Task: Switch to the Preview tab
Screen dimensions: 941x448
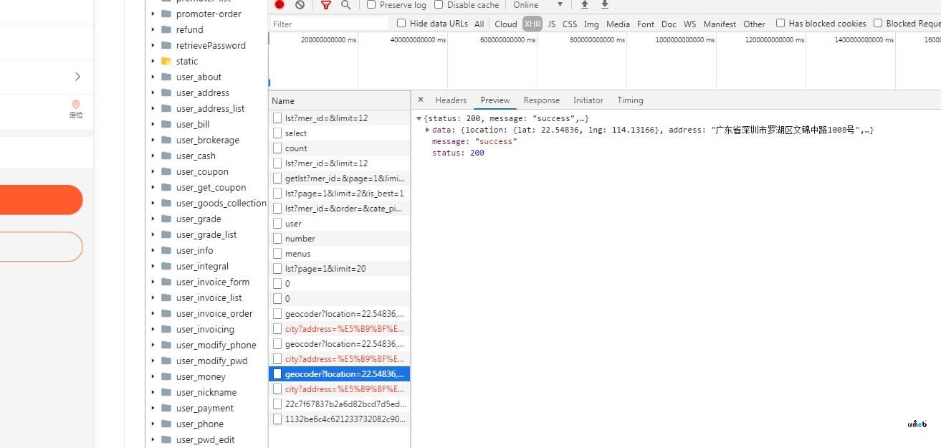Action: (495, 100)
